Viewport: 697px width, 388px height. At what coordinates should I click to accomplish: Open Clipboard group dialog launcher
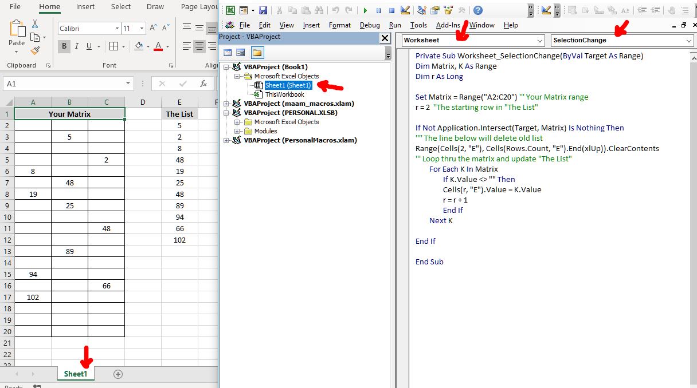48,66
